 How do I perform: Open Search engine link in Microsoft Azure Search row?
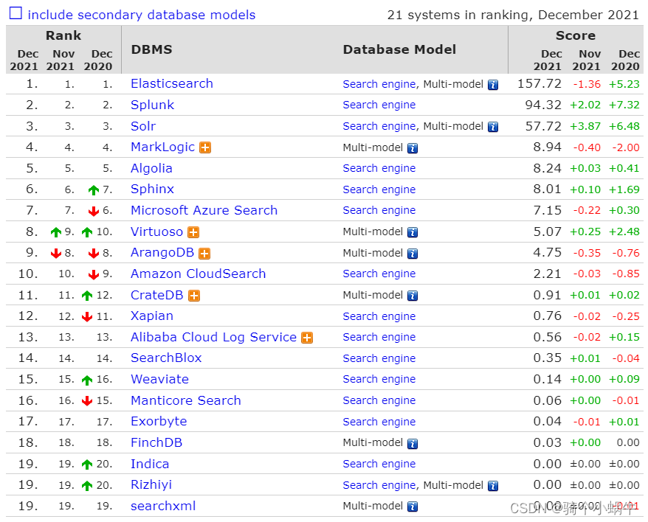[379, 210]
